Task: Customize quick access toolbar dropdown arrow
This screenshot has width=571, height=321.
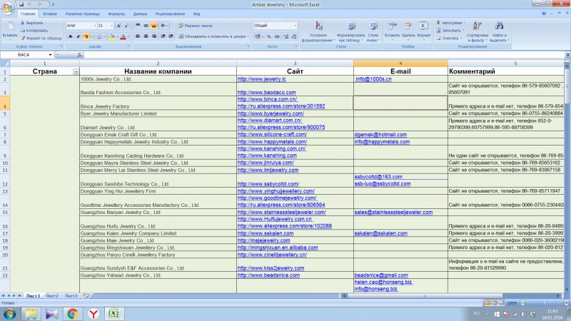Action: pos(53,4)
